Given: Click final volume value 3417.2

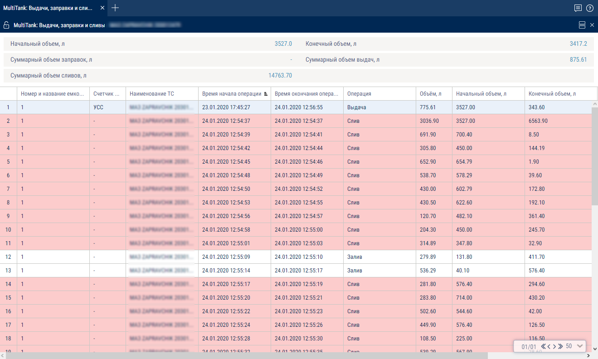Looking at the screenshot, I should 579,44.
